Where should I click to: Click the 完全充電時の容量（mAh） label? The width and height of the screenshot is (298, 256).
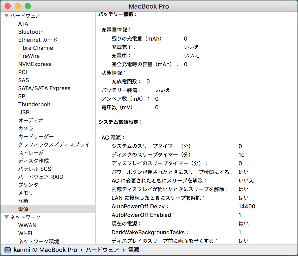[x=145, y=65]
